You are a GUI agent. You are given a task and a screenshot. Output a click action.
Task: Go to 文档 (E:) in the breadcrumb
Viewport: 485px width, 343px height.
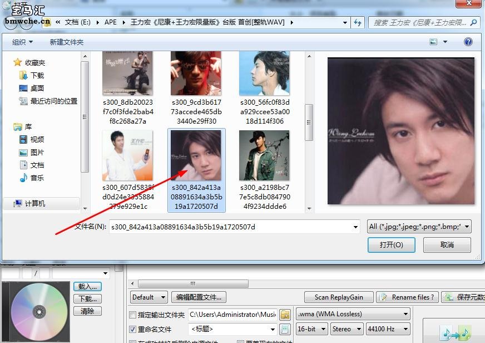coord(77,22)
